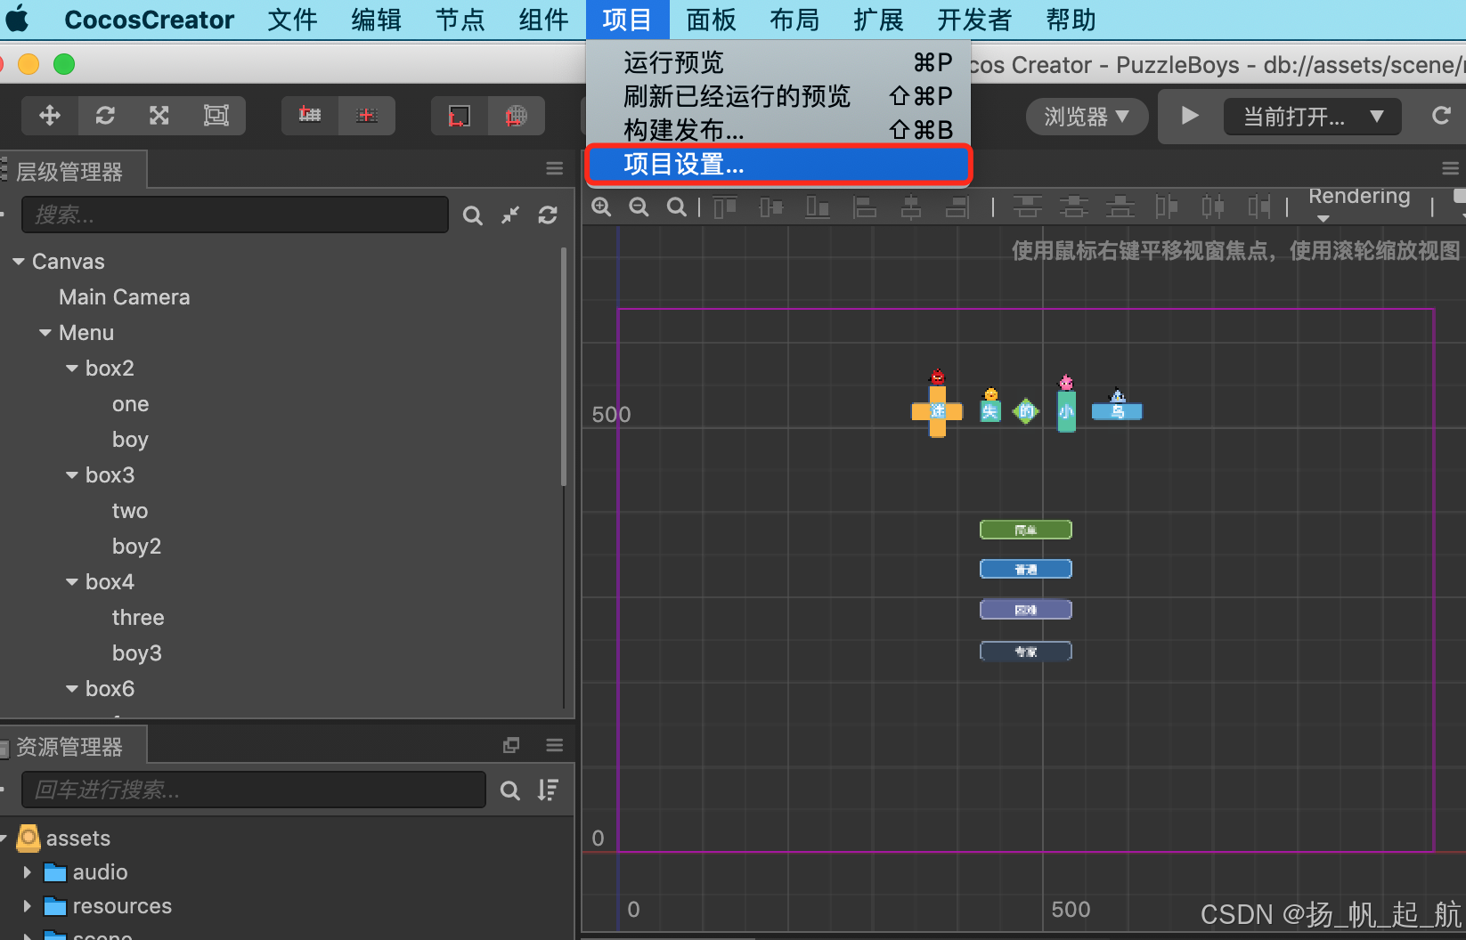Change assets sort order
Image resolution: width=1466 pixels, height=940 pixels.
coord(548,790)
